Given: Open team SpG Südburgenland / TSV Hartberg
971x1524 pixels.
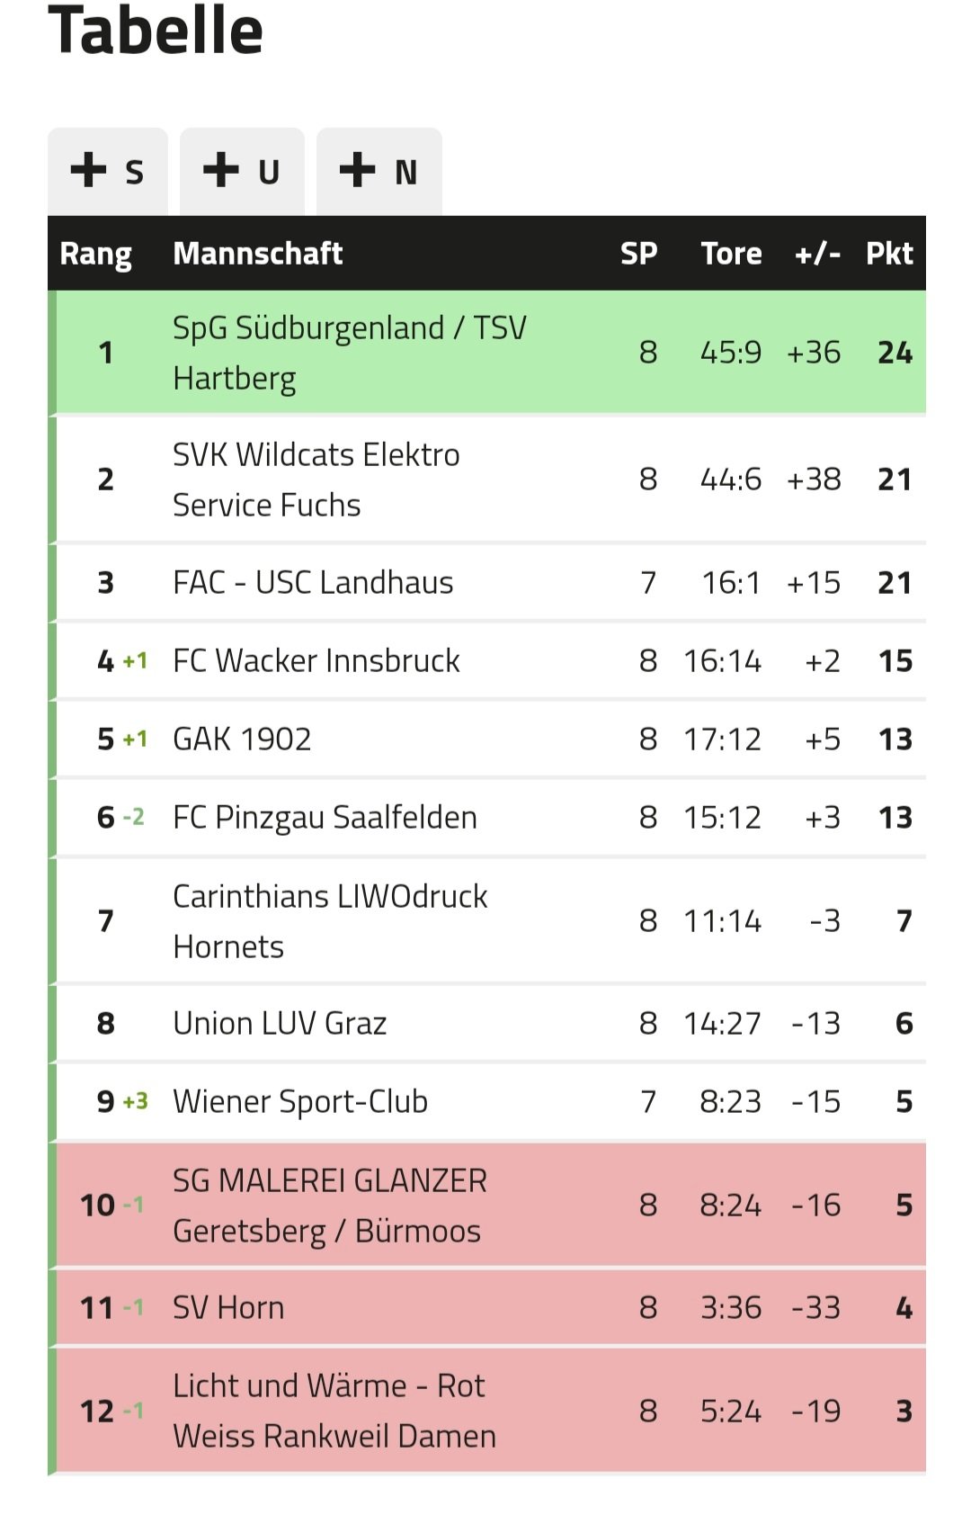Looking at the screenshot, I should coord(349,353).
